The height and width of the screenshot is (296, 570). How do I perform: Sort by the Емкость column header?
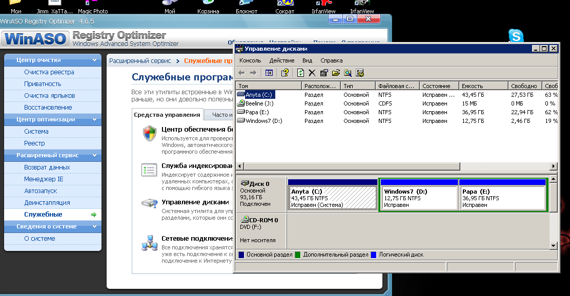pyautogui.click(x=483, y=86)
